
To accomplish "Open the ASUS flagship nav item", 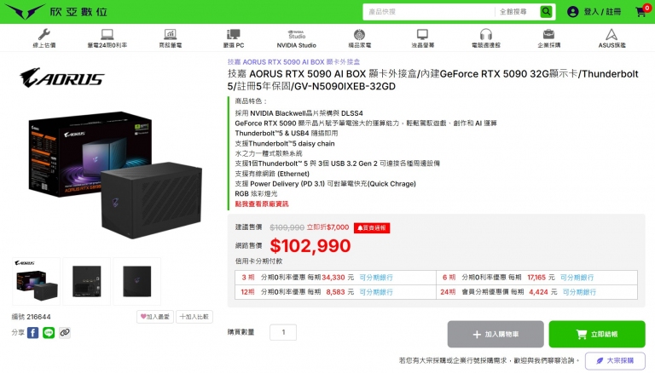I will coord(612,38).
